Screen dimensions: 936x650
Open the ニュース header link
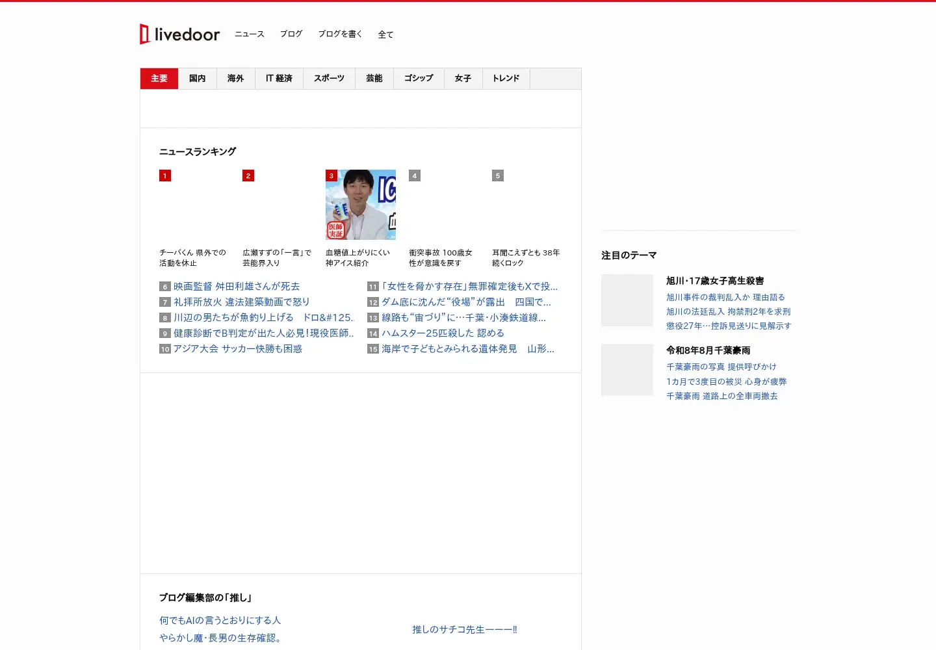click(x=250, y=34)
